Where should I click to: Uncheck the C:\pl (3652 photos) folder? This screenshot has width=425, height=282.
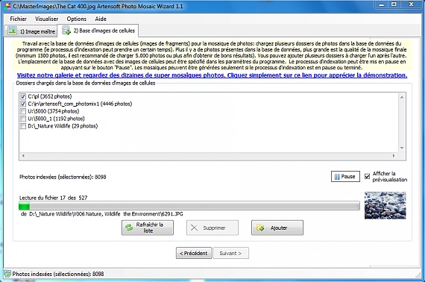click(23, 96)
